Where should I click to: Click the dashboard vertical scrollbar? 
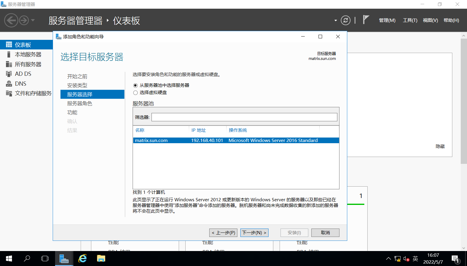pyautogui.click(x=464, y=102)
